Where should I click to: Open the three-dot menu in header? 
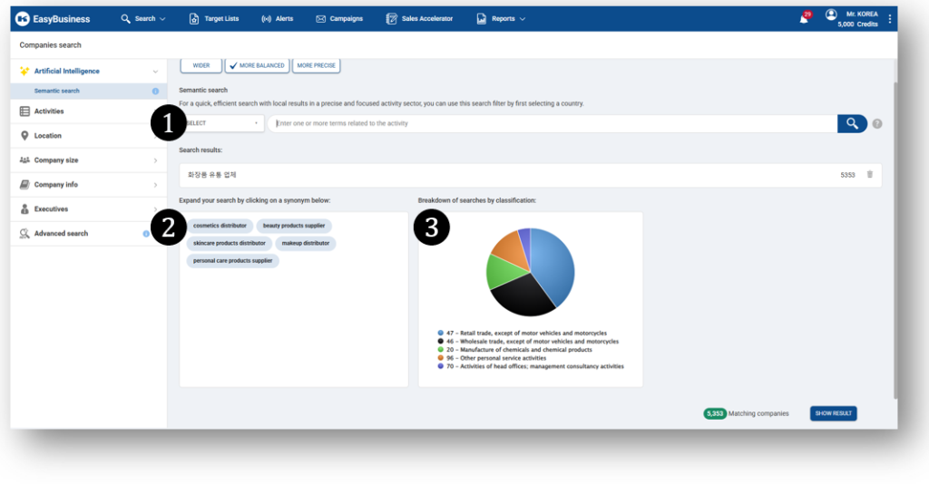pyautogui.click(x=890, y=19)
